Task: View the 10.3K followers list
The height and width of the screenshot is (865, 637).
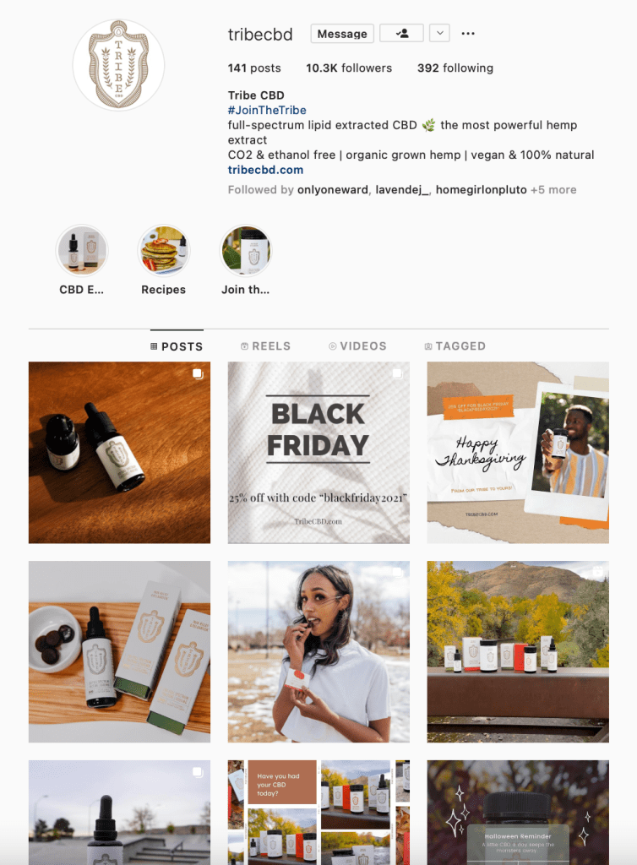Action: point(349,68)
